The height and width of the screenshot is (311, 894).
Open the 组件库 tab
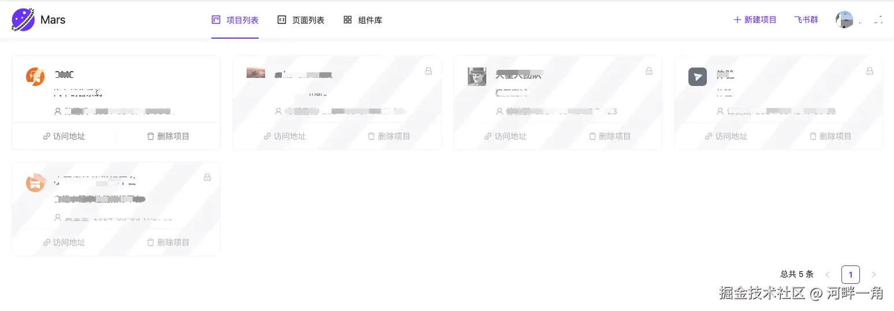point(363,20)
